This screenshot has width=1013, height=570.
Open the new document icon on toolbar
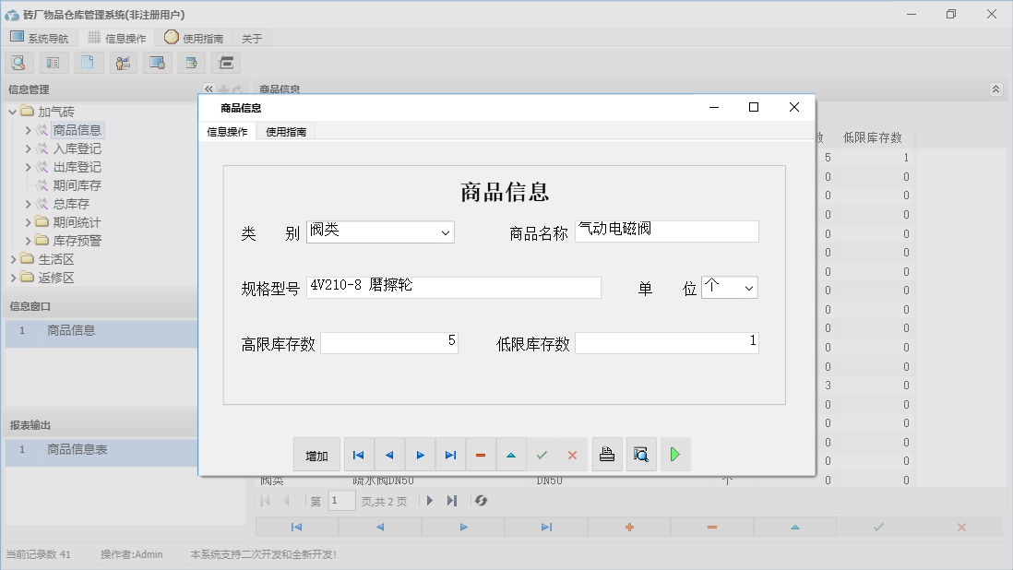tap(89, 62)
